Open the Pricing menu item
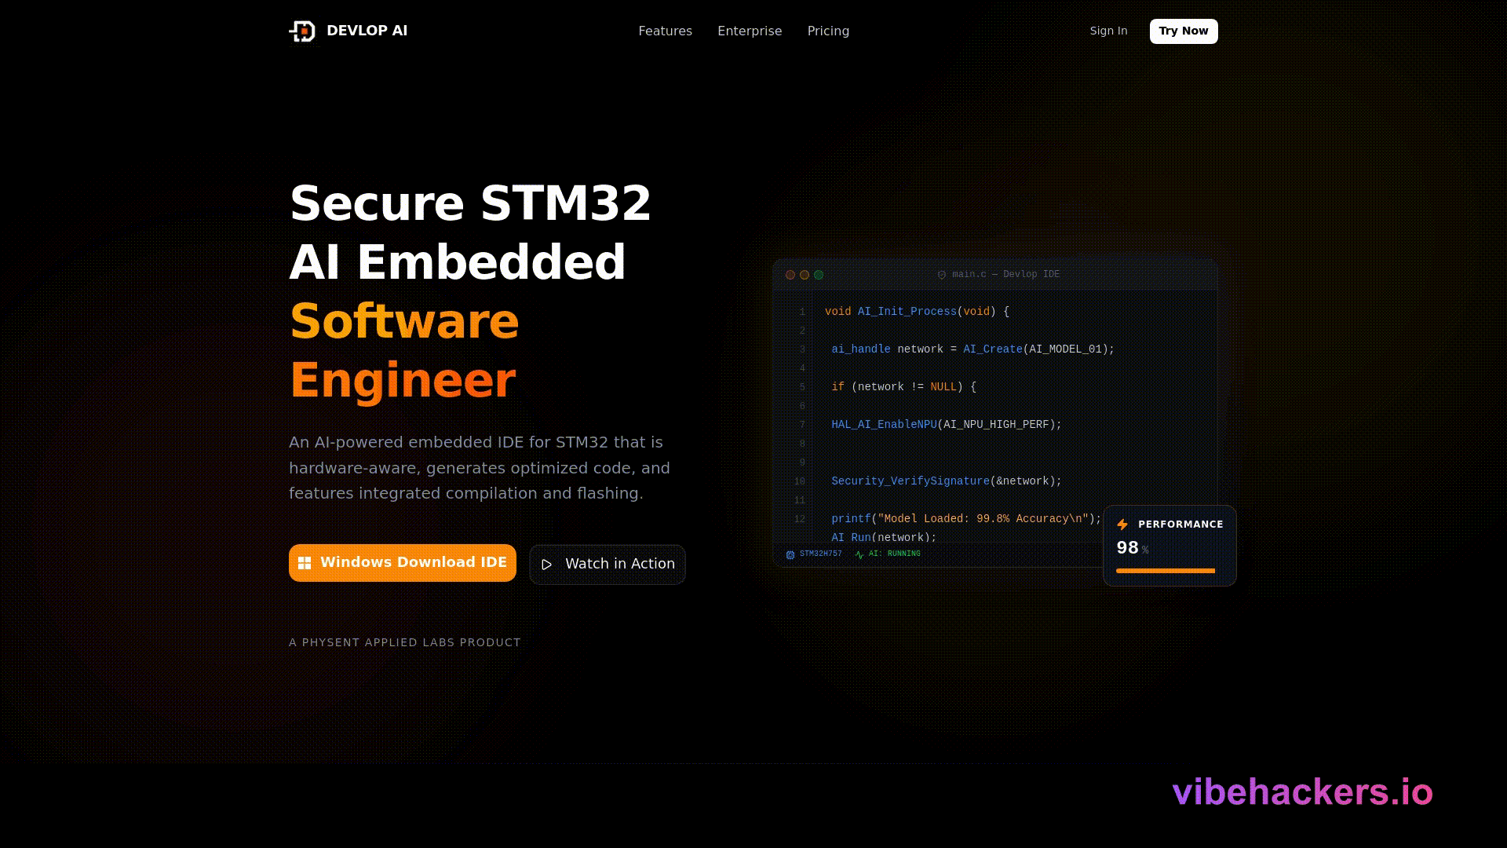 [828, 31]
